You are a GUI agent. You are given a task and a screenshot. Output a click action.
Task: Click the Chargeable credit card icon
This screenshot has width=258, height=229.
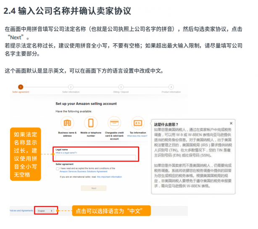point(114,123)
